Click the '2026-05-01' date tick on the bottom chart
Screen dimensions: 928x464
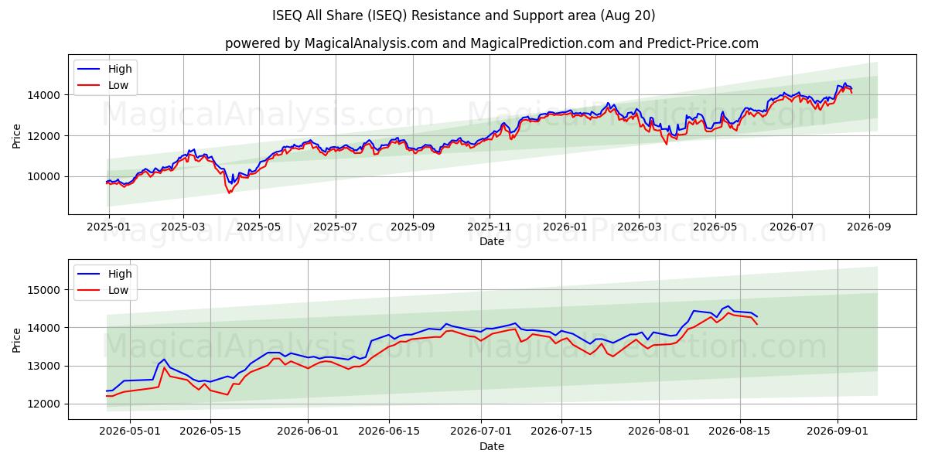pos(129,433)
